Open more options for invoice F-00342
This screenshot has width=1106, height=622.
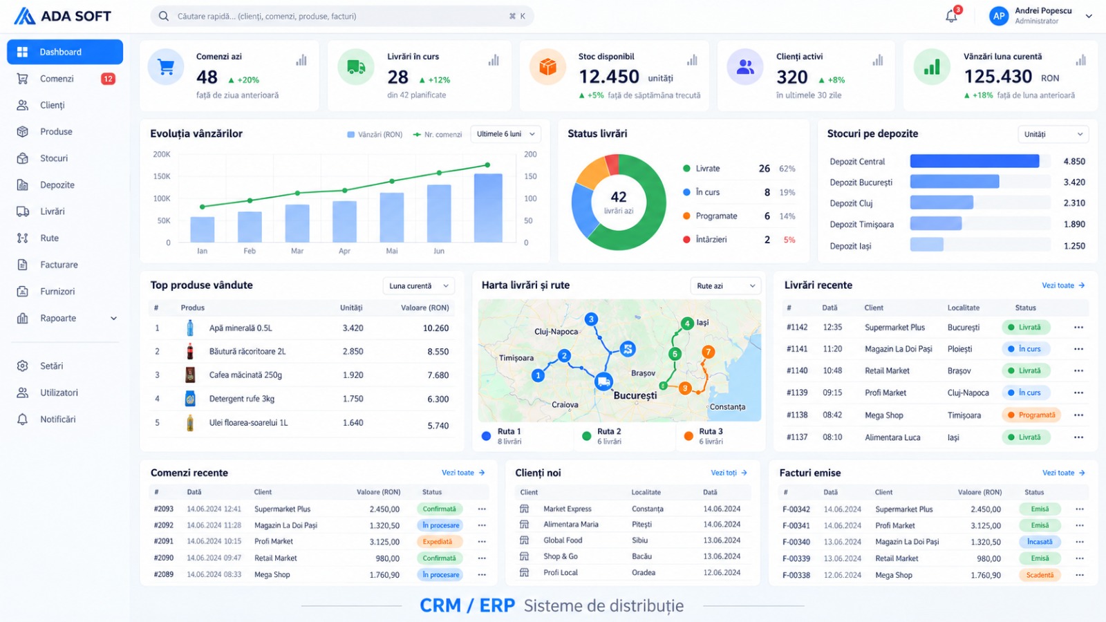1080,509
